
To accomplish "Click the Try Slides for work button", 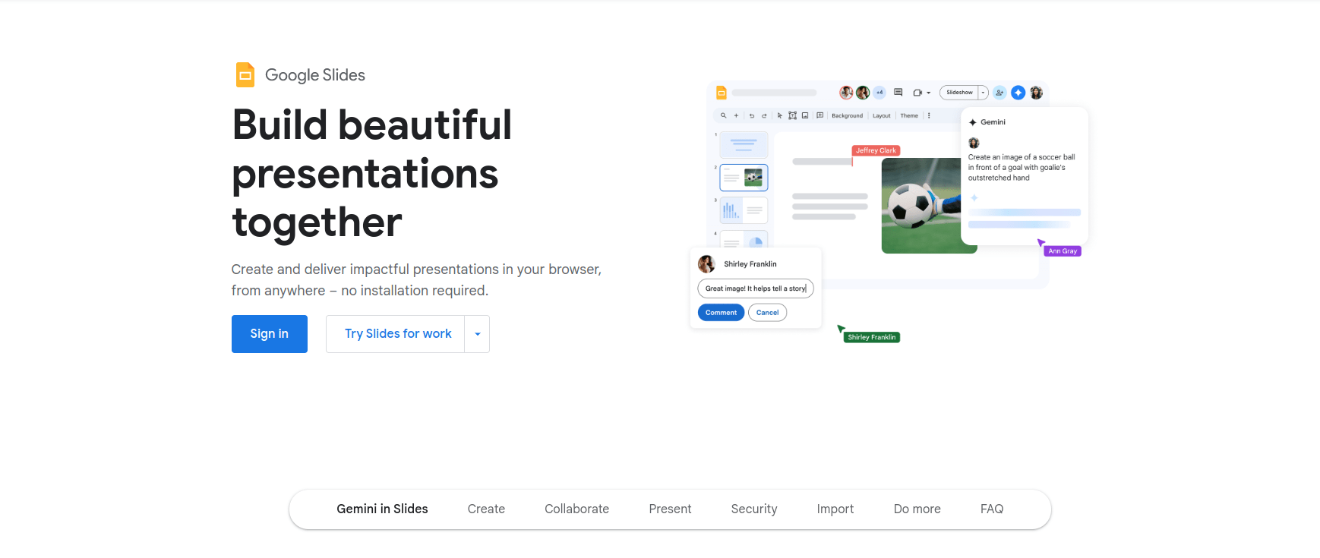I will click(396, 334).
